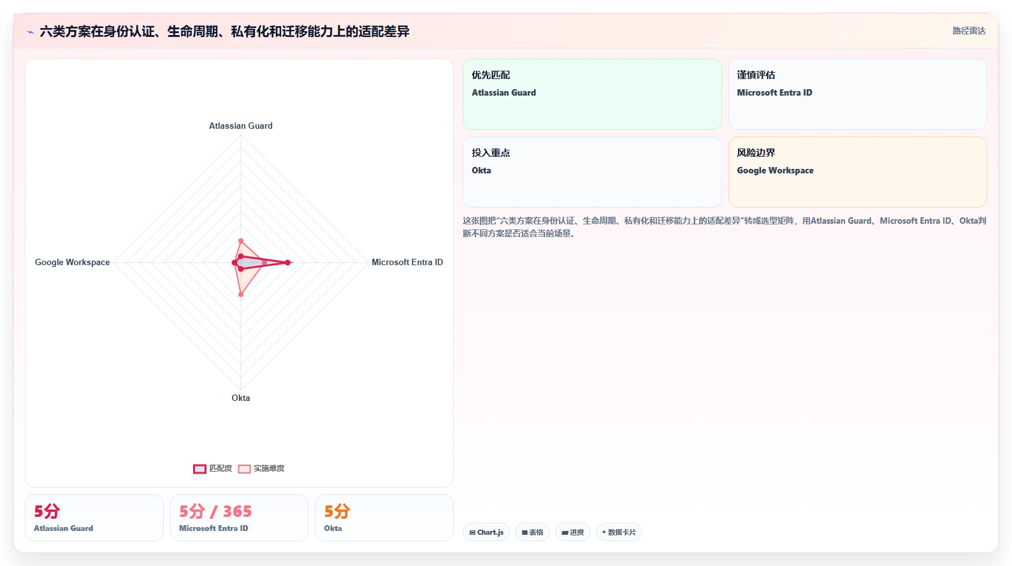Click the square icon in the 表格 chip
The image size is (1012, 566).
coord(524,532)
